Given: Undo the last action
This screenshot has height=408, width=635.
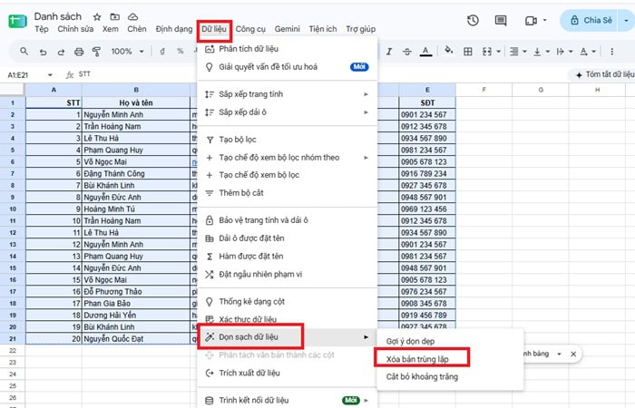Looking at the screenshot, I should click(43, 52).
